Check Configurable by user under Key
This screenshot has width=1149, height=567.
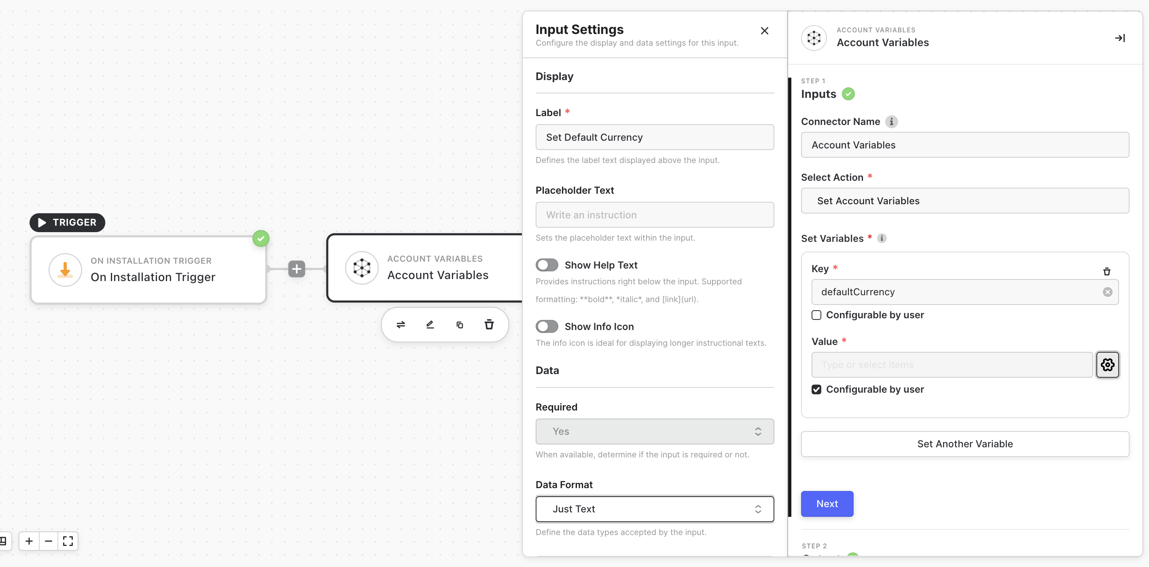(816, 315)
